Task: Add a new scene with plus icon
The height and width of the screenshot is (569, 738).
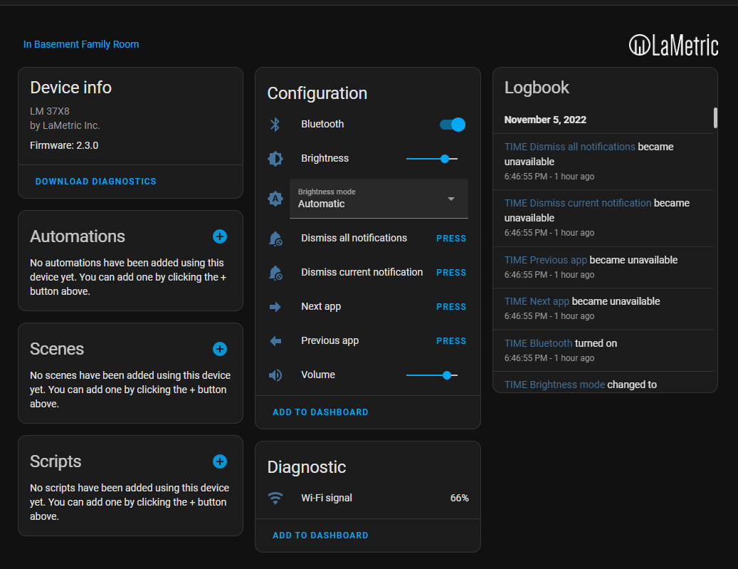Action: point(220,349)
